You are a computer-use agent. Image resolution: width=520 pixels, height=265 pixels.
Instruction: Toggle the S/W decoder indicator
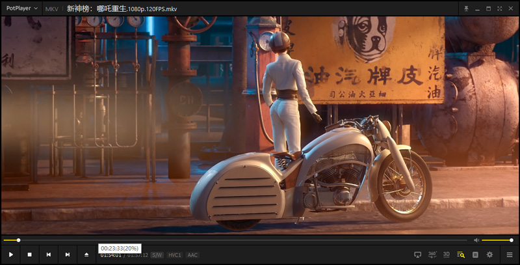pyautogui.click(x=157, y=255)
